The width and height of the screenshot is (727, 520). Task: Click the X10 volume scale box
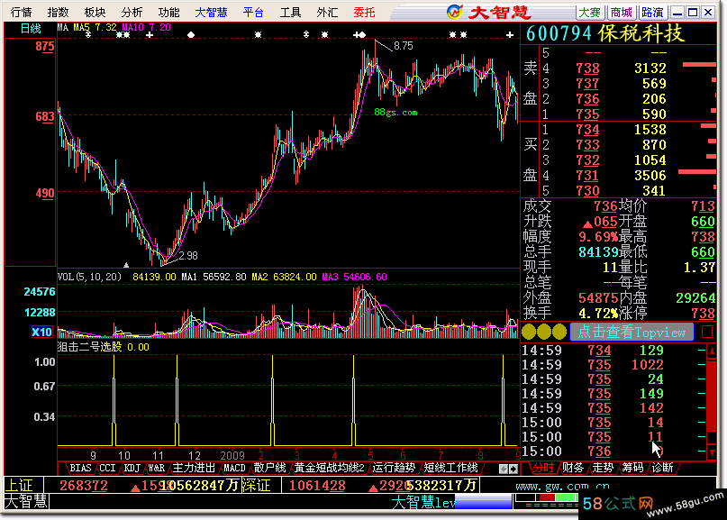[x=41, y=332]
